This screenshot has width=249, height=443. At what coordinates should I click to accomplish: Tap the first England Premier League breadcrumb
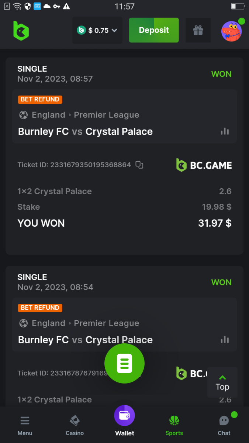79,115
